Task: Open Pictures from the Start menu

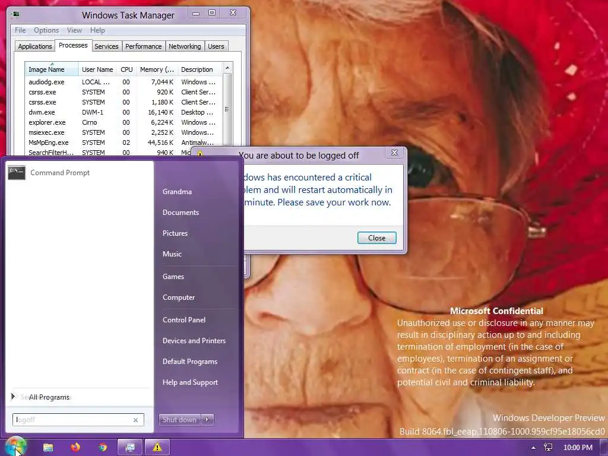Action: coord(175,233)
